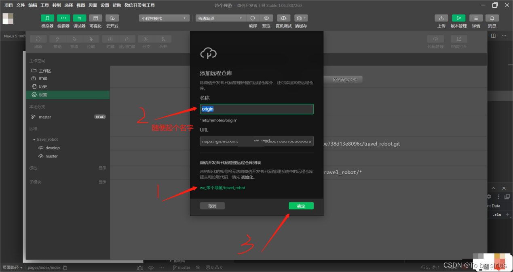Screen dimensions: 513x272
Task: Click the 合并 merge toolbar icon
Action: tap(163, 39)
